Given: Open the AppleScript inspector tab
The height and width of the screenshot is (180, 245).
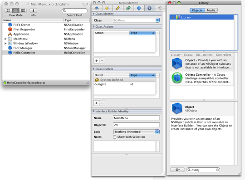Looking at the screenshot, I should click(160, 8).
